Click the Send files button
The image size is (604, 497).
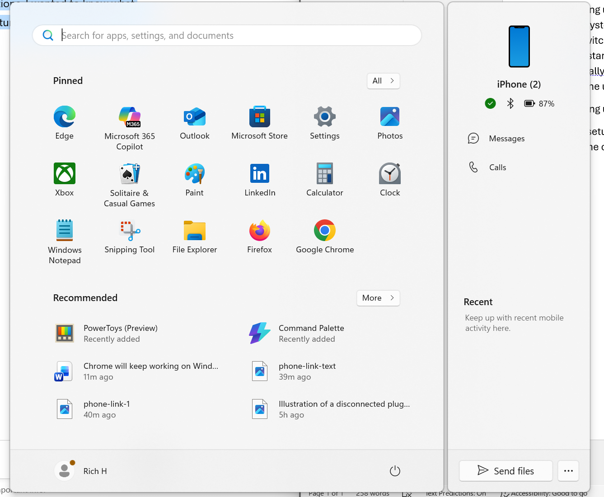pyautogui.click(x=506, y=470)
